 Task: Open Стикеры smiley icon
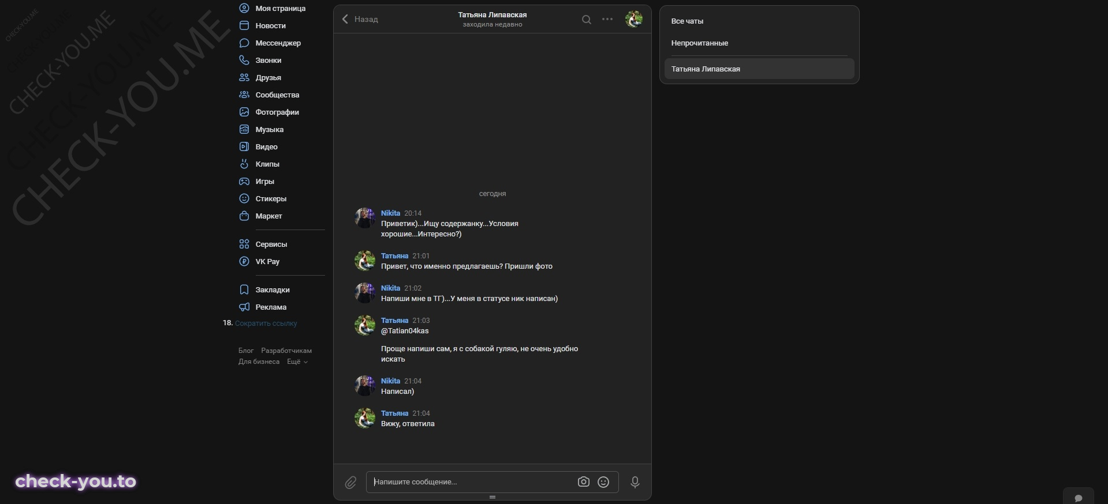pyautogui.click(x=244, y=198)
